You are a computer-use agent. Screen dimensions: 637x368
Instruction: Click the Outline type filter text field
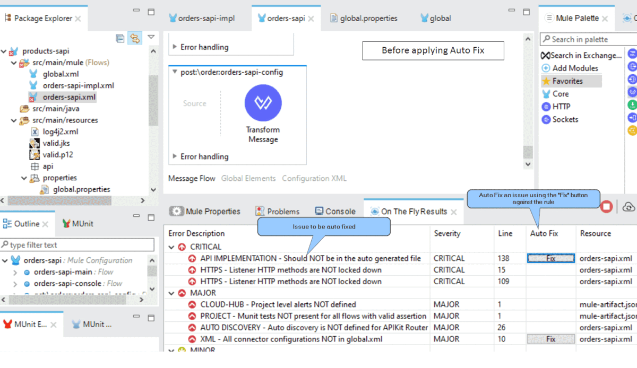click(78, 245)
